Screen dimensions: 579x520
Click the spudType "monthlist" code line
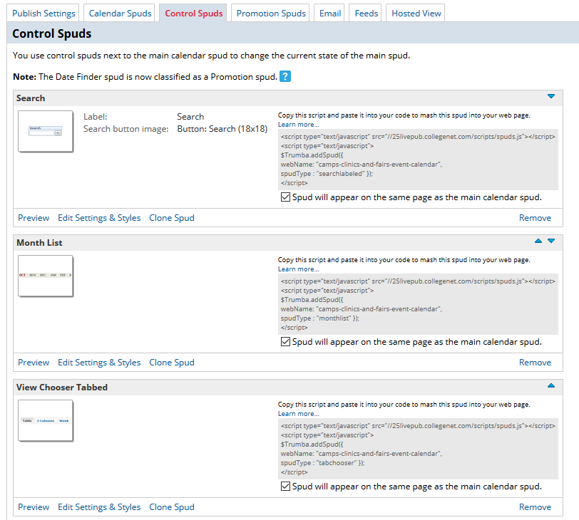(x=319, y=318)
